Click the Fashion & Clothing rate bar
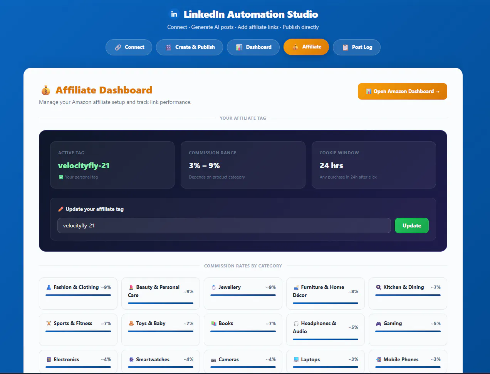The width and height of the screenshot is (490, 374). point(78,295)
